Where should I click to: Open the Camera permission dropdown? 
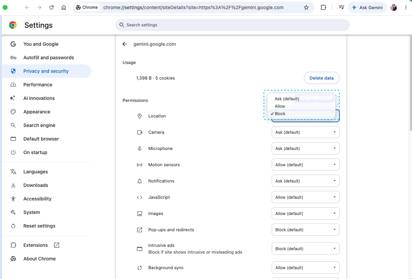pyautogui.click(x=306, y=132)
